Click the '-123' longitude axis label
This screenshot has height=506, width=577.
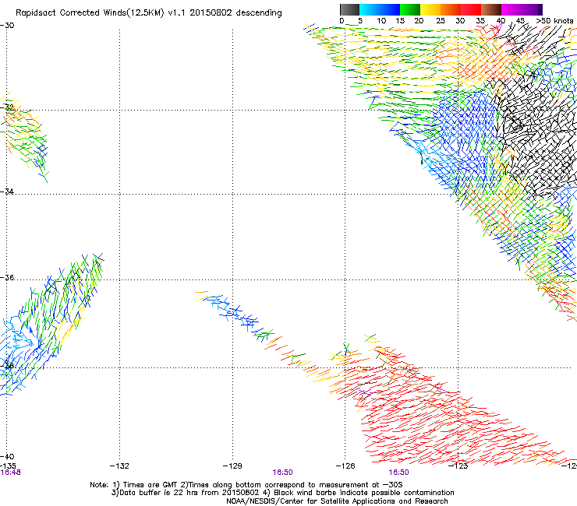[x=458, y=466]
